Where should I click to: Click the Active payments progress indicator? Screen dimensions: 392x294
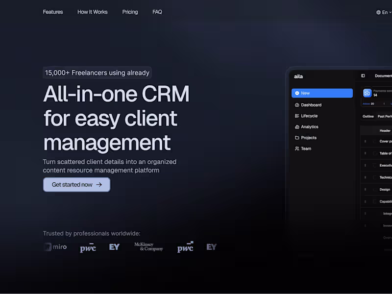pos(368,103)
